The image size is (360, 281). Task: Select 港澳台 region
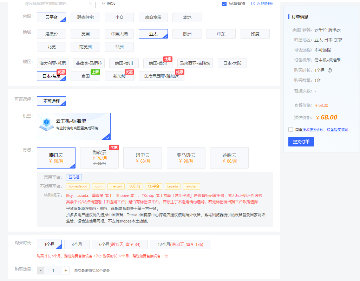coord(51,34)
